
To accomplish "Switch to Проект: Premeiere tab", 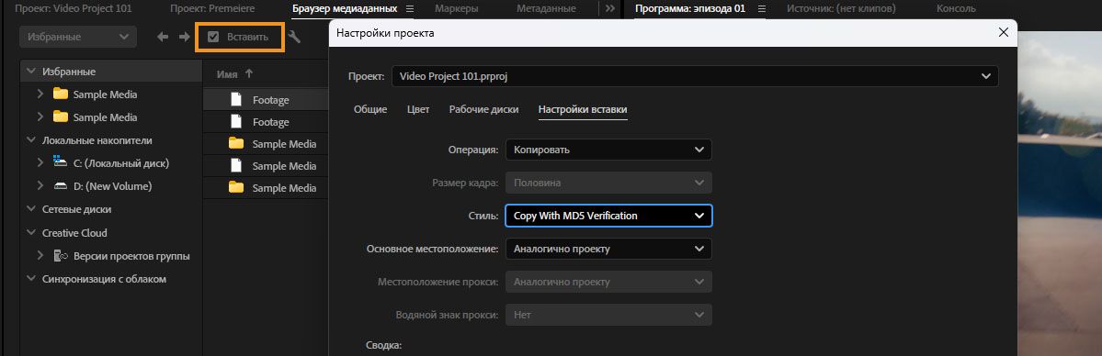I will [x=212, y=9].
